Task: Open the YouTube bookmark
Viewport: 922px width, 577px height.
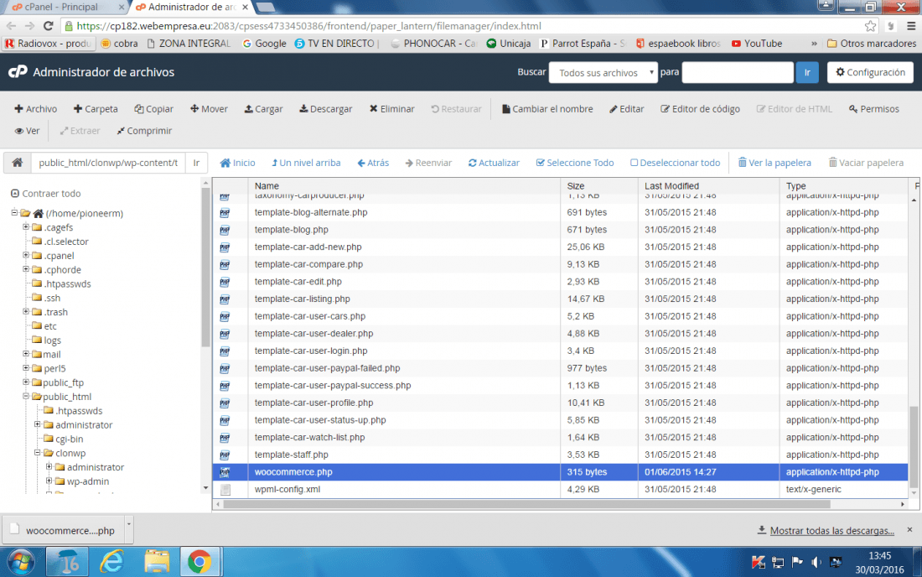Action: (x=757, y=44)
